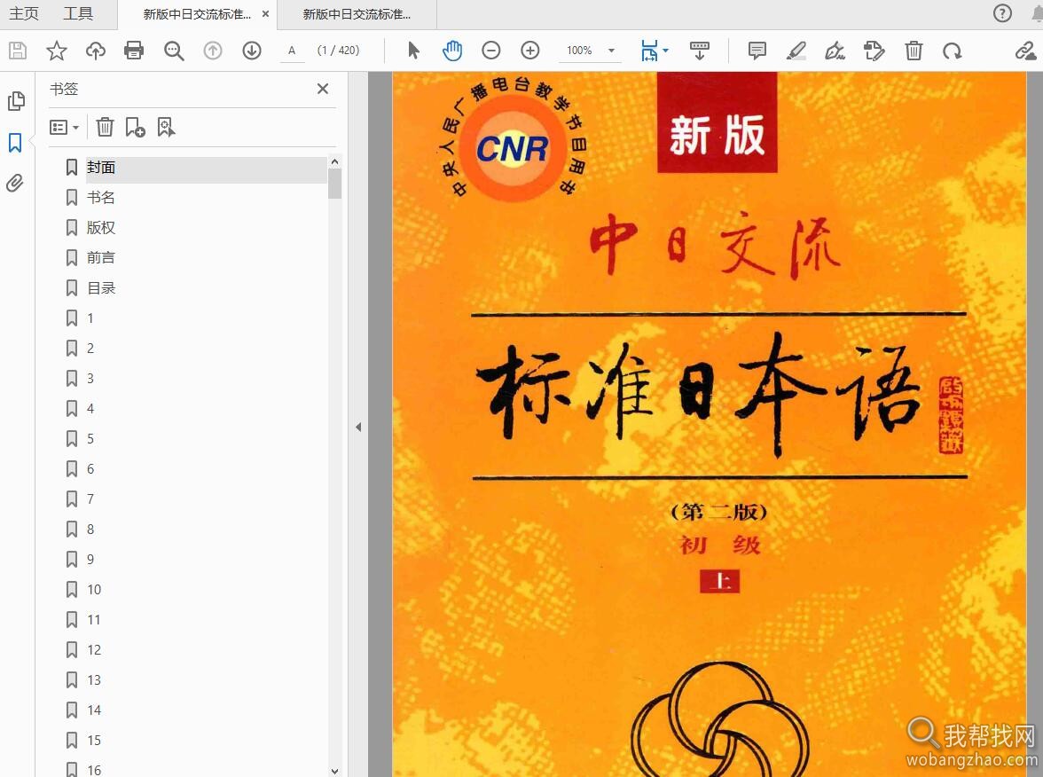Click the stamp tool icon
This screenshot has width=1043, height=777.
874,51
